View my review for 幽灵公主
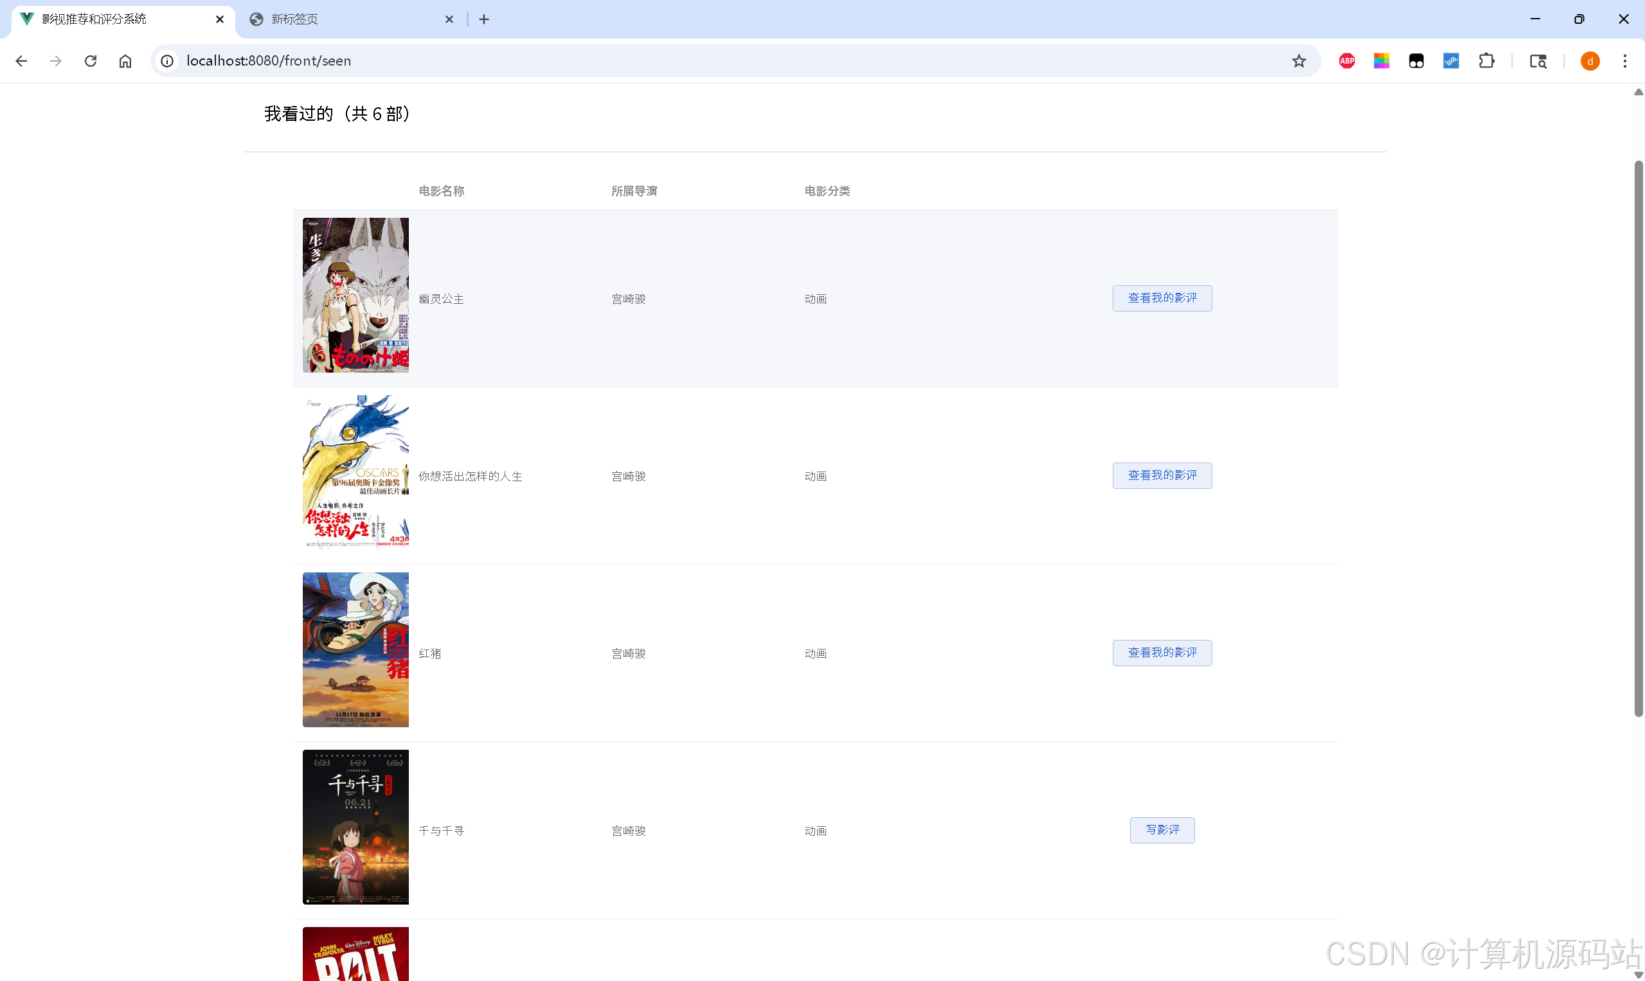Screen dimensions: 1645x981 tap(1162, 298)
